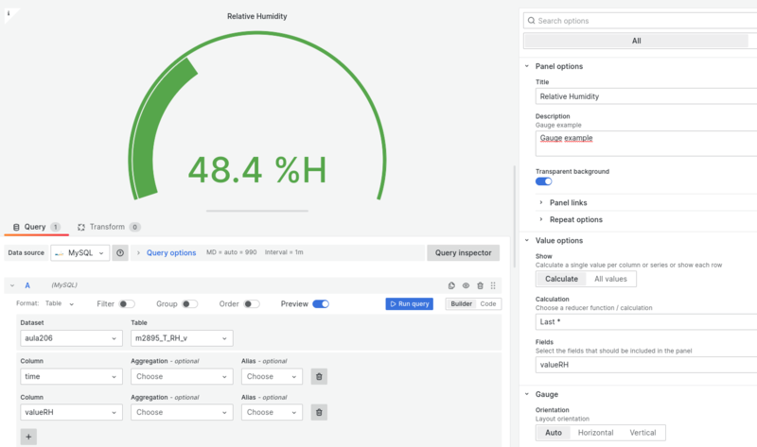Image resolution: width=757 pixels, height=447 pixels.
Task: Set orientation to Horizontal
Action: click(x=596, y=433)
